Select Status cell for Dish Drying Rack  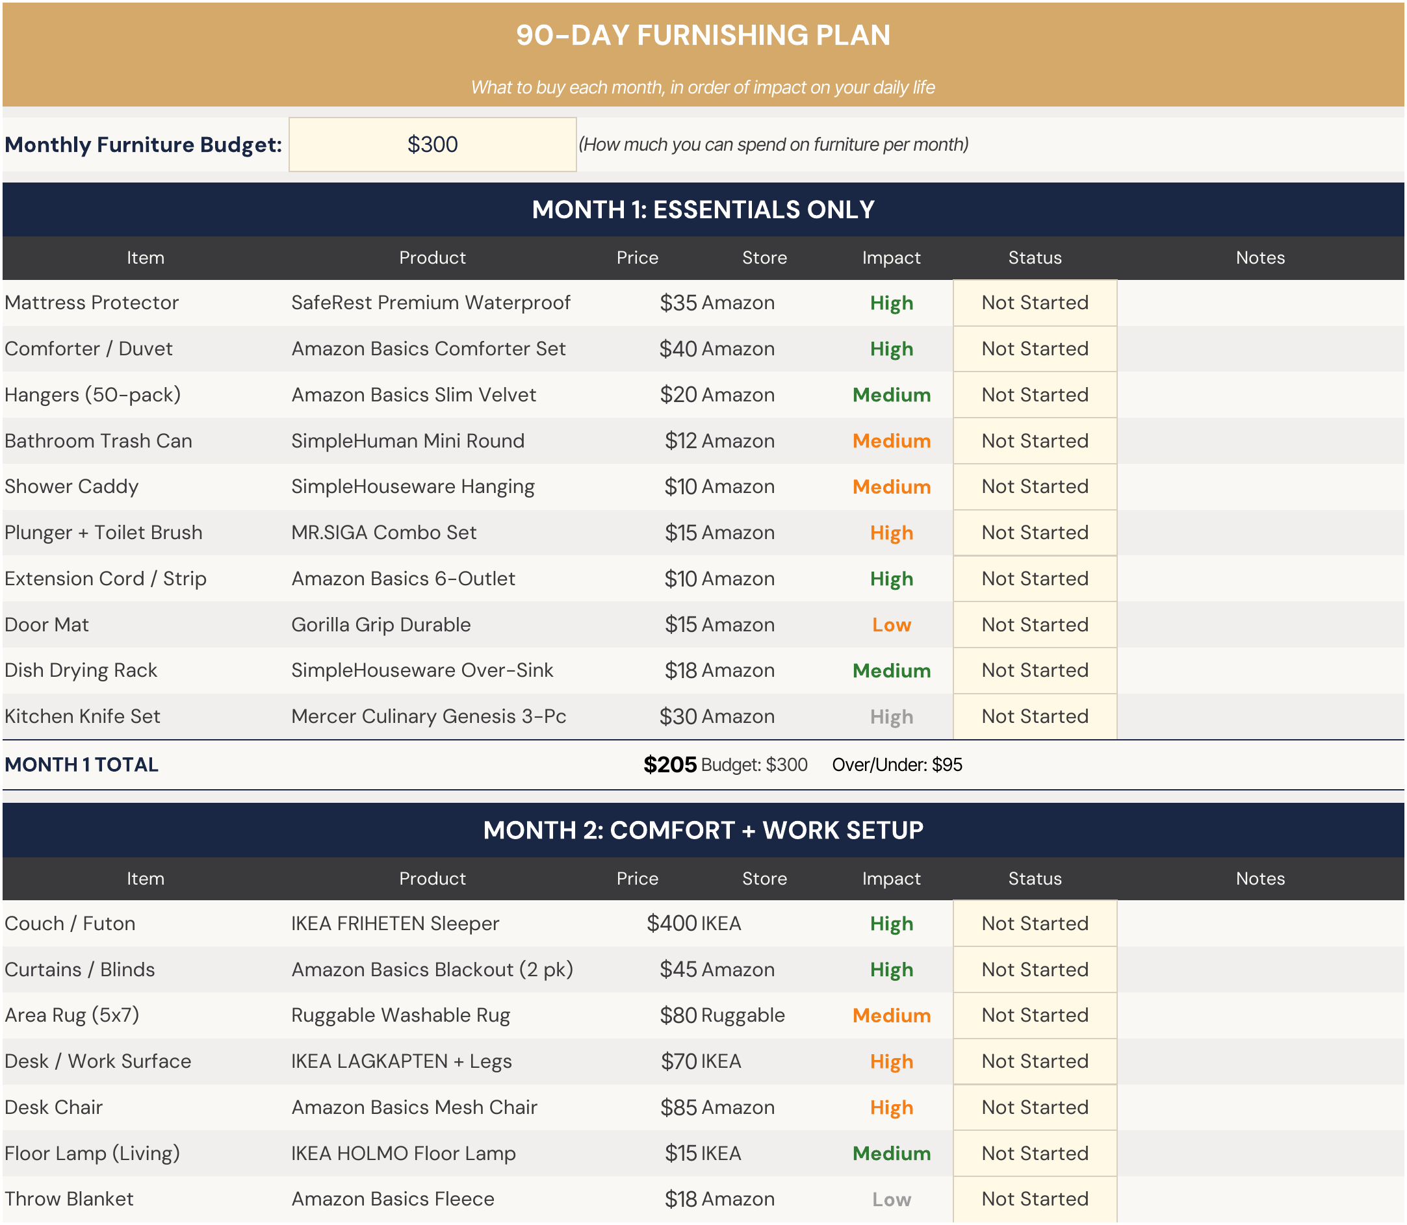(1035, 670)
